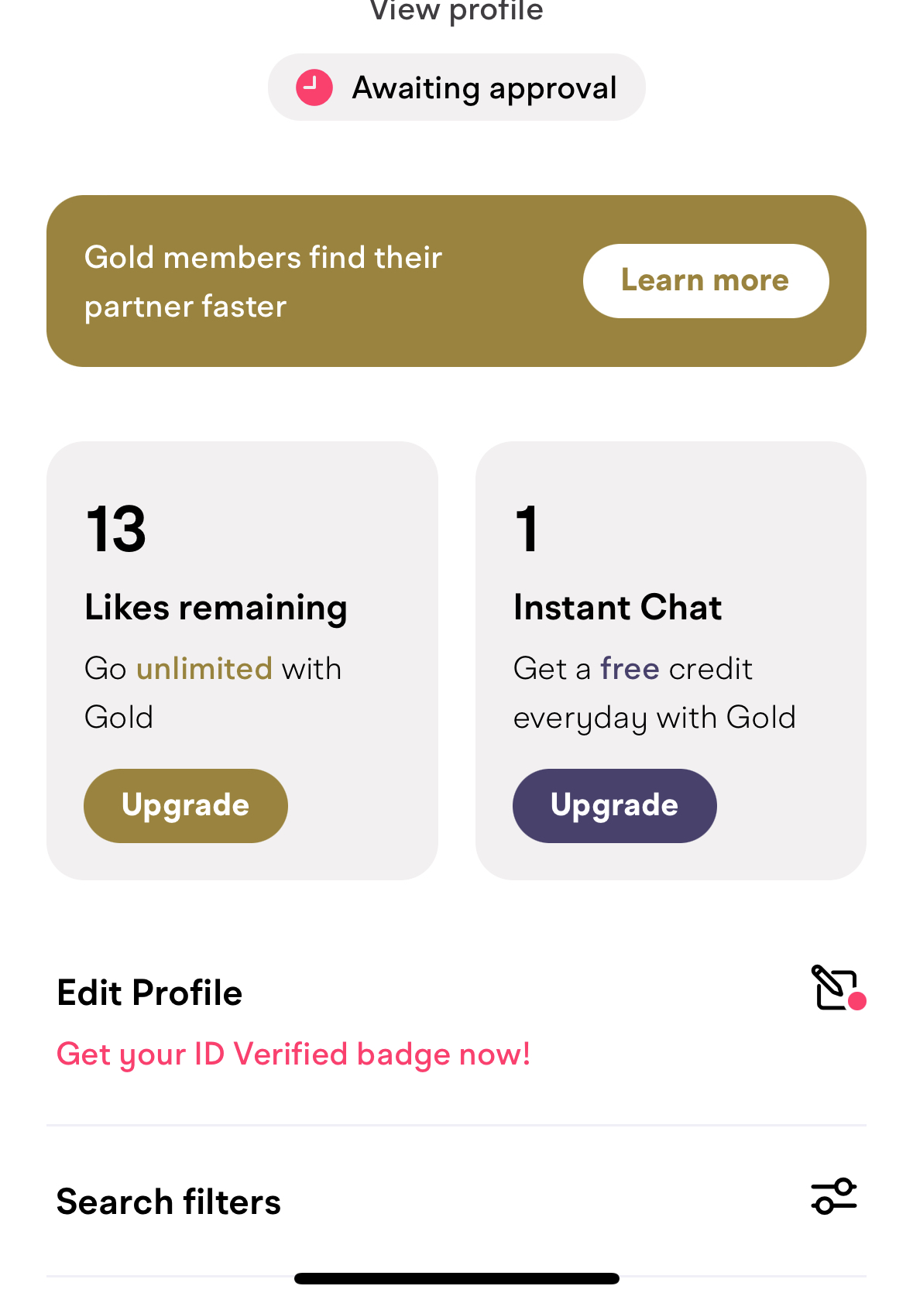Tap the Instant Chat count of 1
Image resolution: width=913 pixels, height=1303 pixels.
(x=527, y=530)
